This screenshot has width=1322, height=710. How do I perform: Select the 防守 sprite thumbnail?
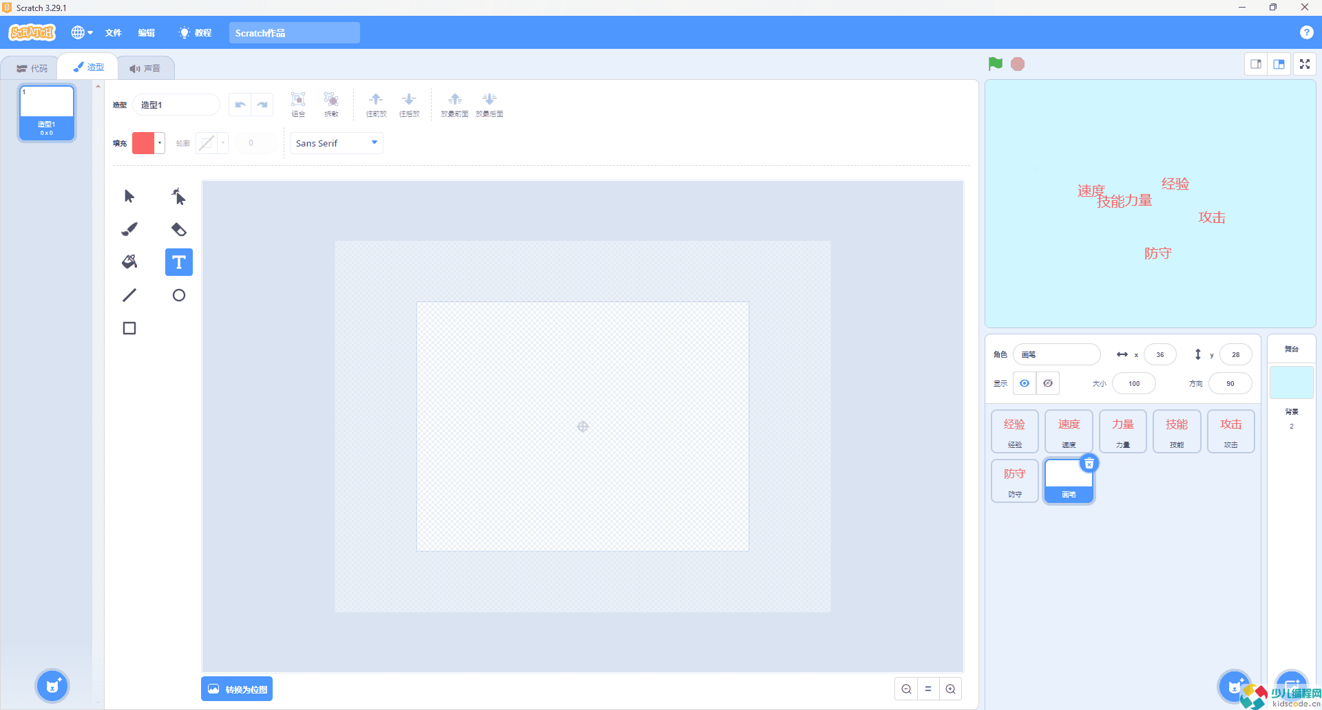click(x=1014, y=481)
